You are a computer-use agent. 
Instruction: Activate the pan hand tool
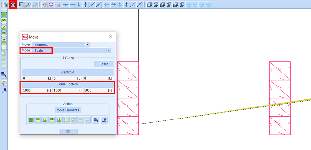click(45, 5)
